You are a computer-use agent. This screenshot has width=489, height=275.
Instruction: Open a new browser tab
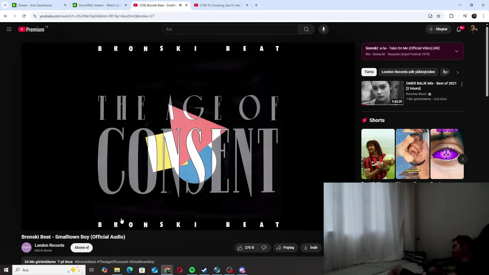tap(256, 5)
